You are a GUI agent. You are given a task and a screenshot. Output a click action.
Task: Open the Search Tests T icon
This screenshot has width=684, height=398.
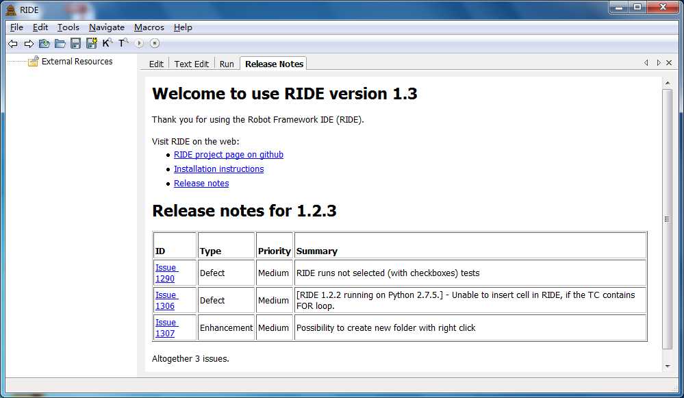(x=123, y=42)
